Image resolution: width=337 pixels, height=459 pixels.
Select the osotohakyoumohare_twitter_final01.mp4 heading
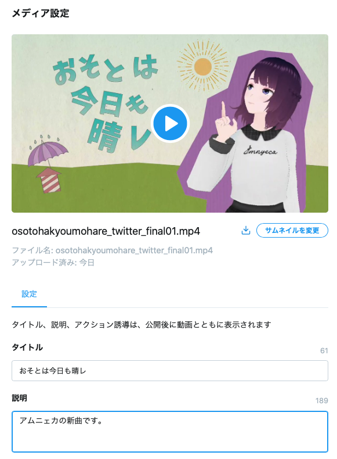coord(106,231)
